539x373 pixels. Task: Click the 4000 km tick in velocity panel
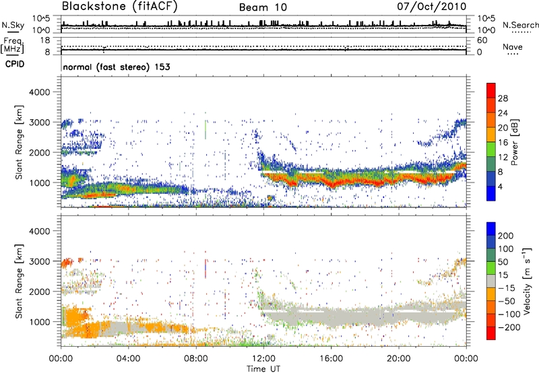40,231
